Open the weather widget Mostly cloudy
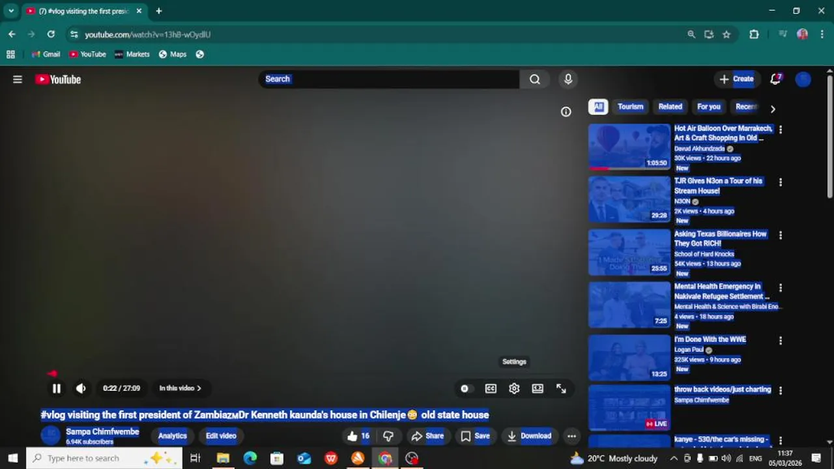The image size is (834, 469). point(613,459)
